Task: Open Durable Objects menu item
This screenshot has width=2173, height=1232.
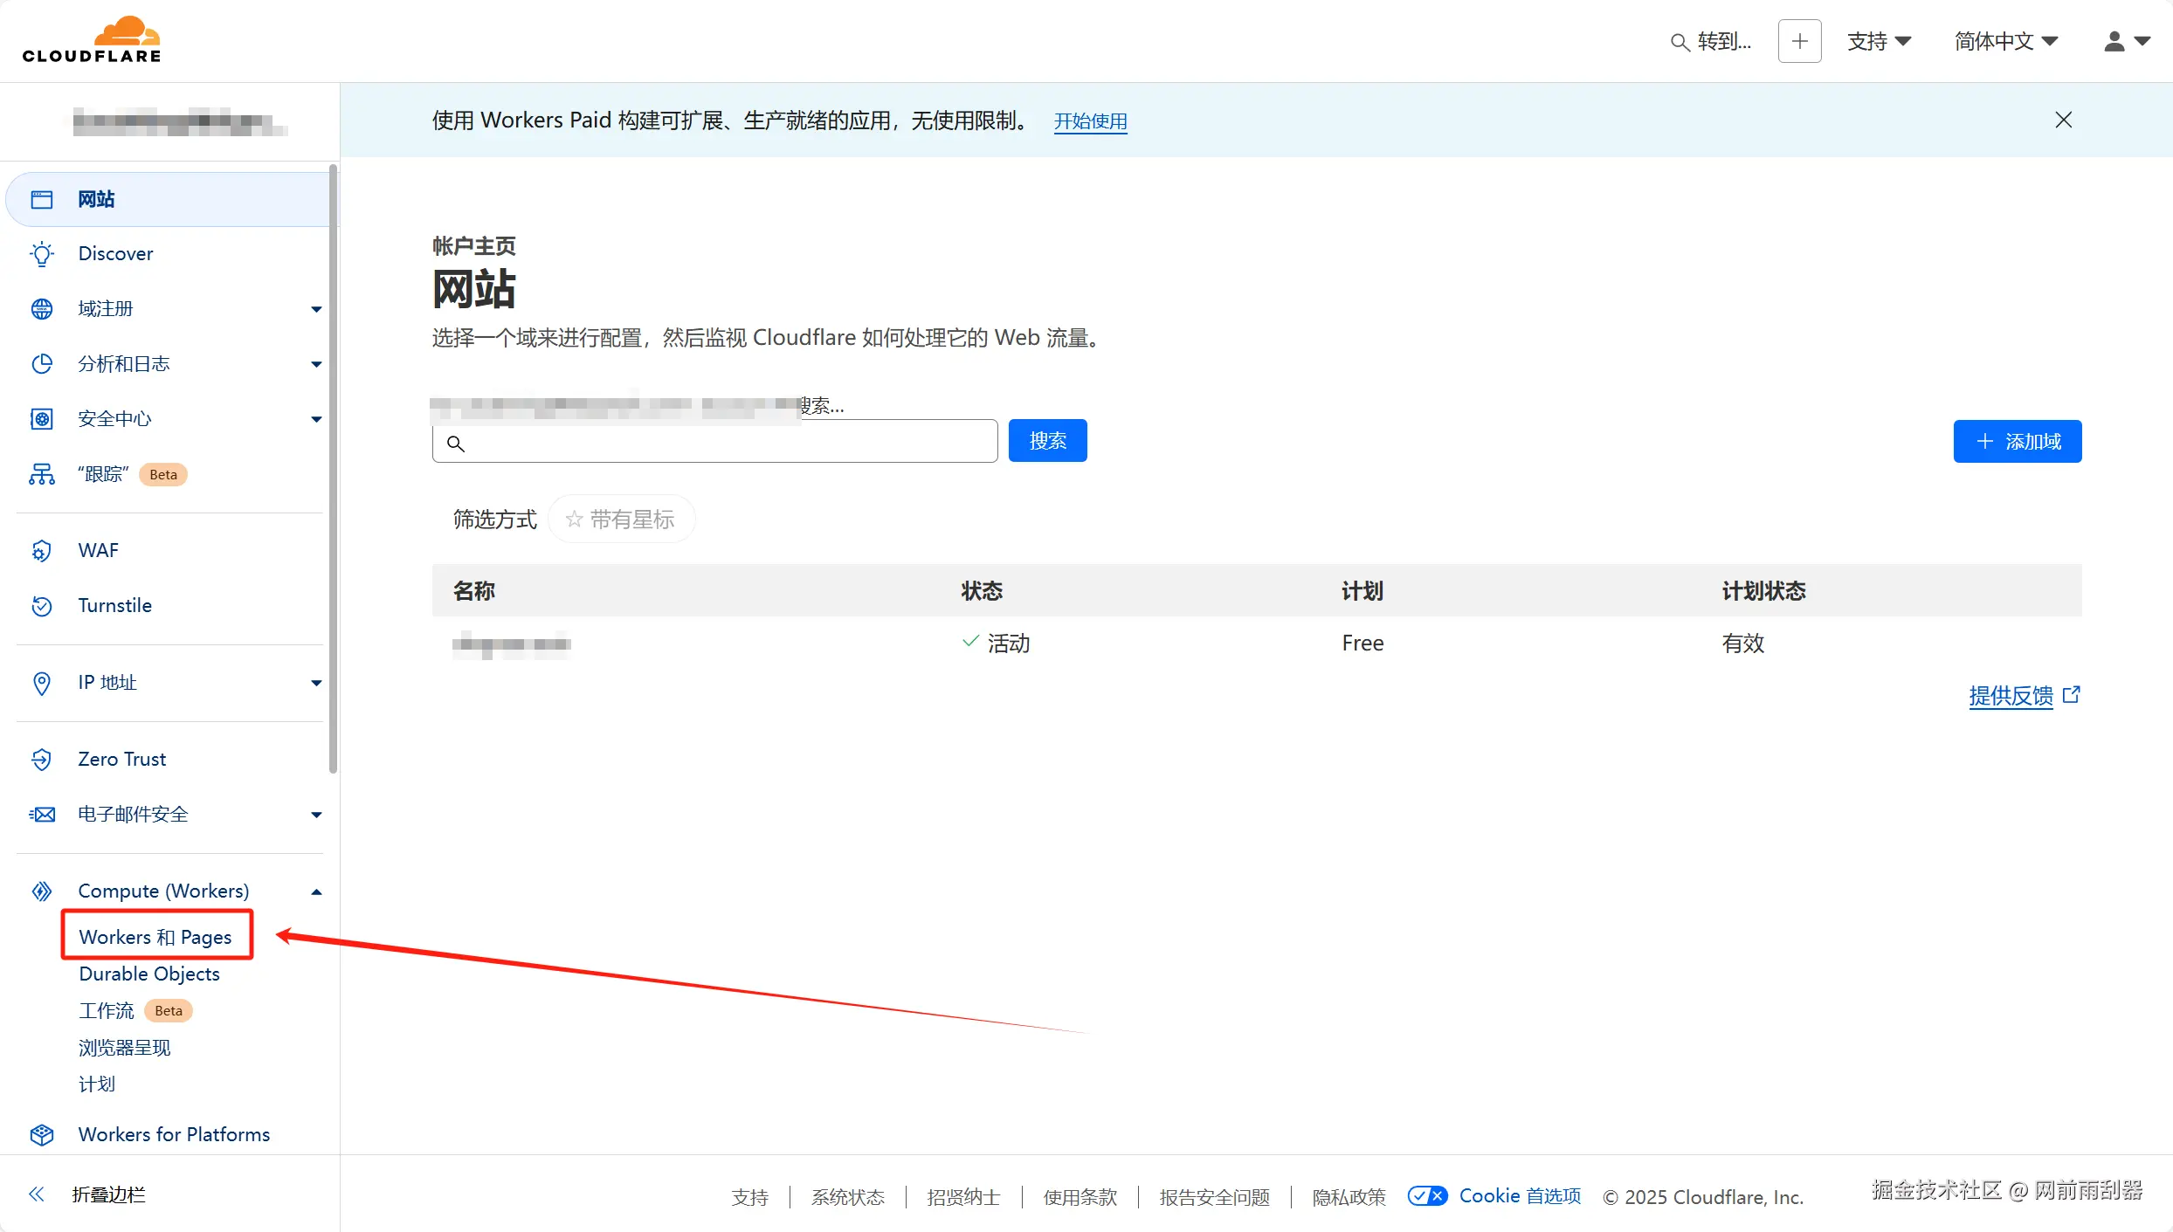Action: point(149,973)
